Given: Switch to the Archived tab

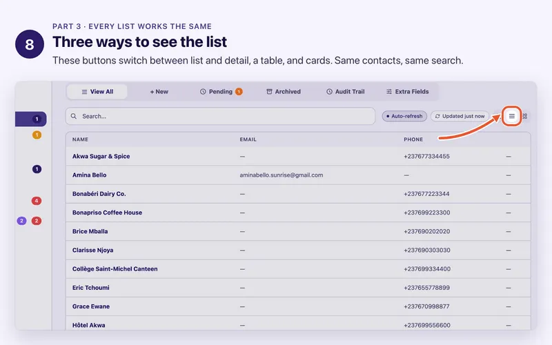Looking at the screenshot, I should coord(284,92).
